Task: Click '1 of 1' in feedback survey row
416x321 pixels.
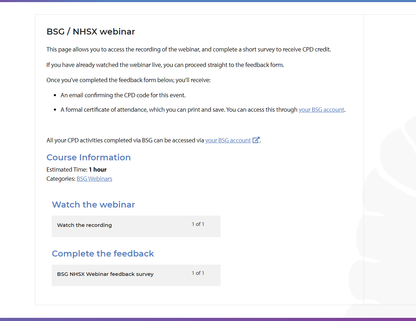Action: 198,273
